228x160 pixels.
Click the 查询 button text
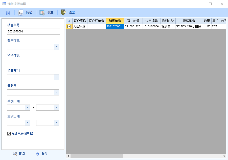coord(21,154)
